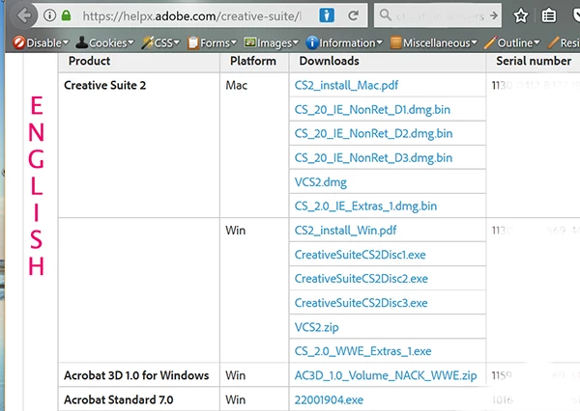Download CS_20_IE_NonRet_D2.dmg.bin
This screenshot has width=580, height=411.
[373, 134]
